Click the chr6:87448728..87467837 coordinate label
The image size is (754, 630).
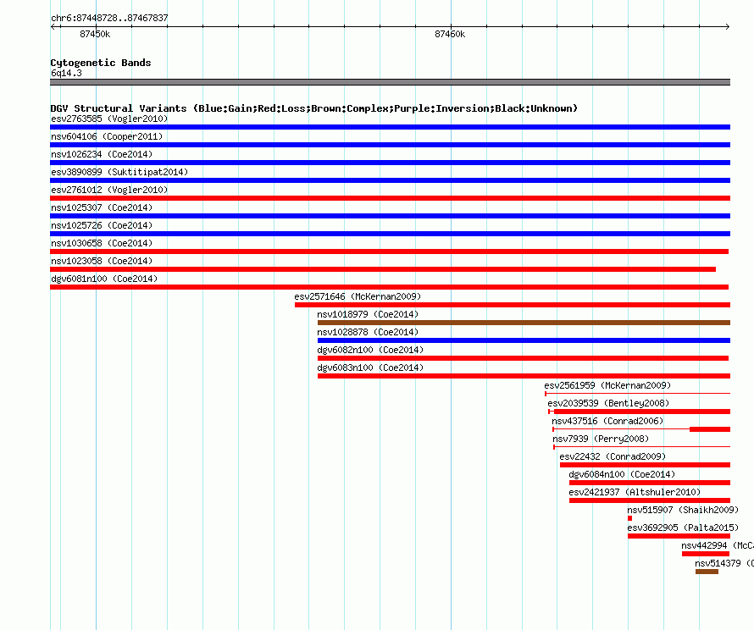(x=109, y=18)
